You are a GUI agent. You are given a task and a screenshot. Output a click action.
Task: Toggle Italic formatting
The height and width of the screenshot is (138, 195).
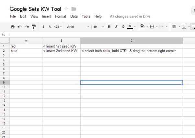[116, 27]
